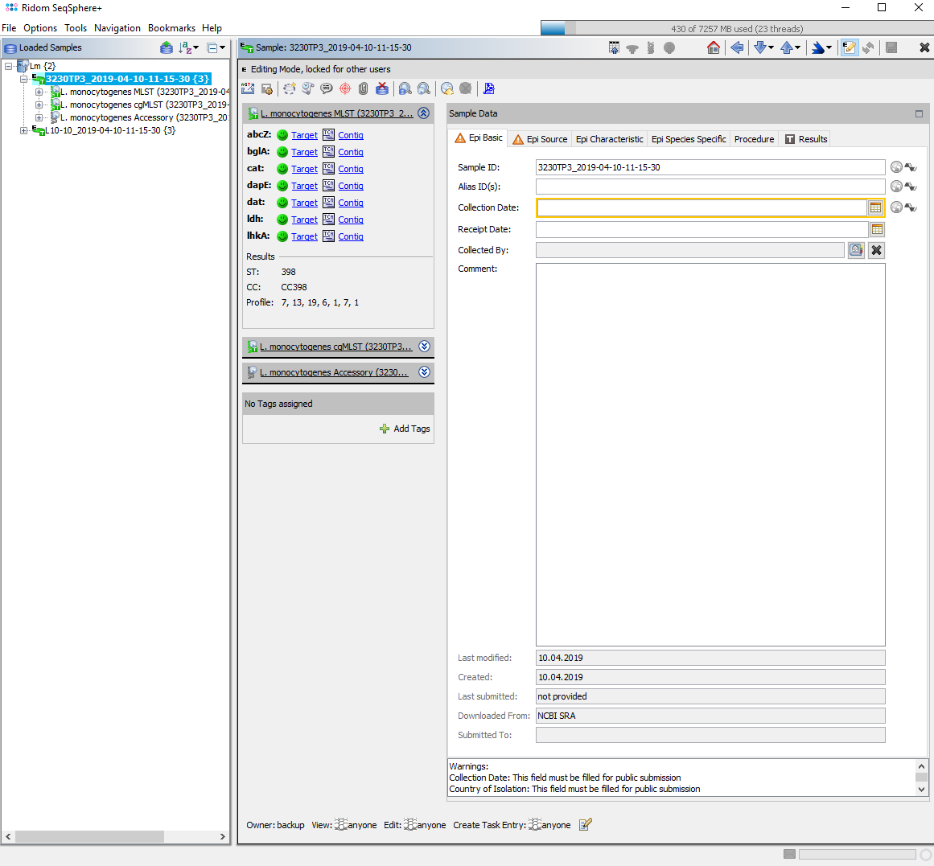The width and height of the screenshot is (934, 866).
Task: Expand the L10-10 sample tree node
Action: (x=23, y=130)
